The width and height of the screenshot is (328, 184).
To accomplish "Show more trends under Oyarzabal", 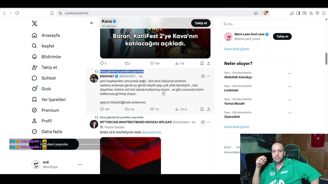I will point(237,127).
